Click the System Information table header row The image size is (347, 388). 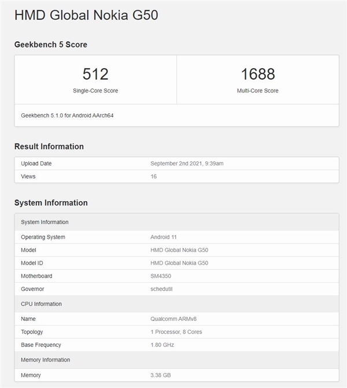[177, 222]
